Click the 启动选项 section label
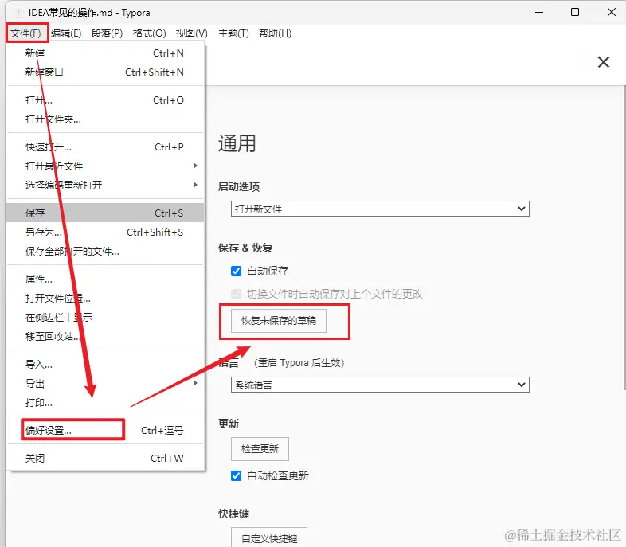The width and height of the screenshot is (626, 547). click(239, 187)
